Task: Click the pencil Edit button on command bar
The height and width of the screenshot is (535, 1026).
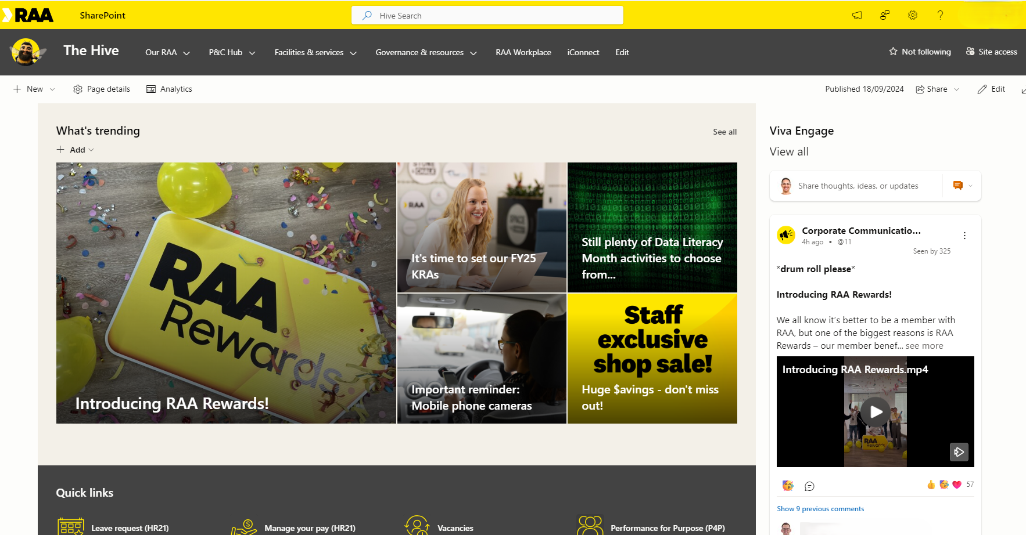Action: coord(991,89)
